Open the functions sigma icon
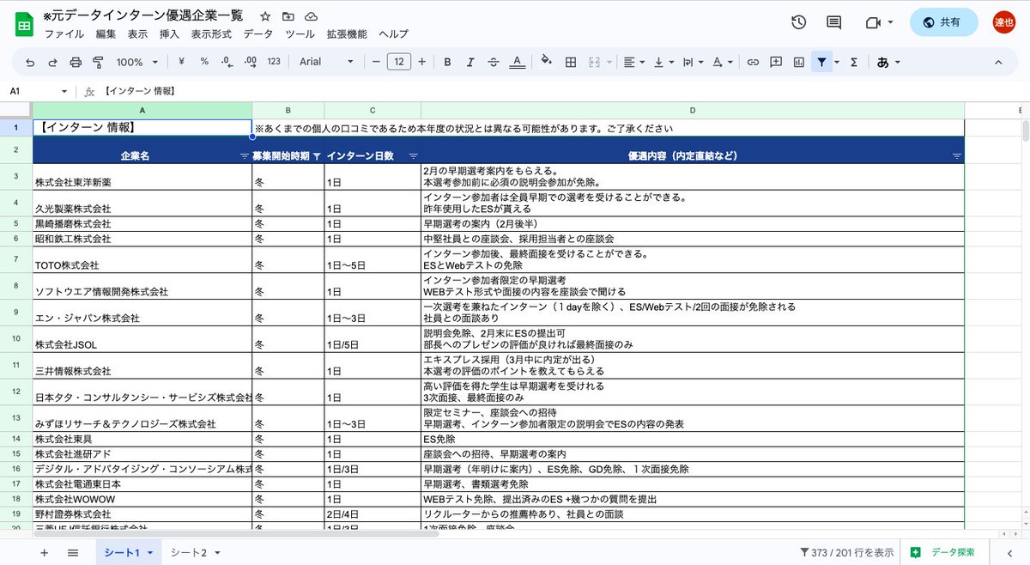1030x565 pixels. [854, 62]
